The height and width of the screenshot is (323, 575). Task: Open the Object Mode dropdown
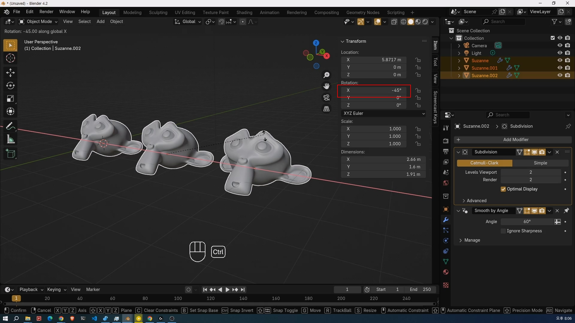38,22
